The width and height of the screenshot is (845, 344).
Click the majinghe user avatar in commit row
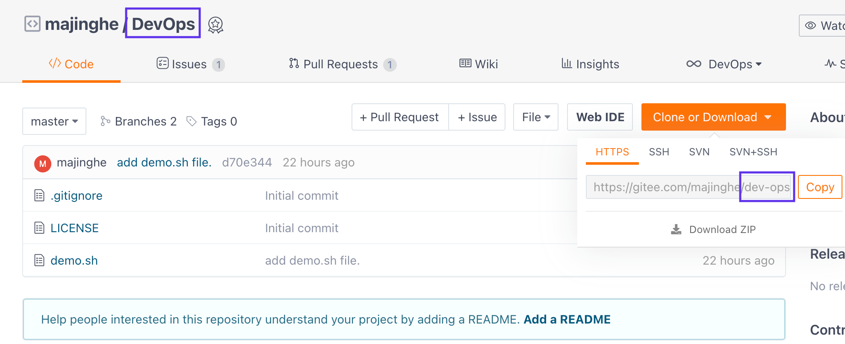pos(43,163)
